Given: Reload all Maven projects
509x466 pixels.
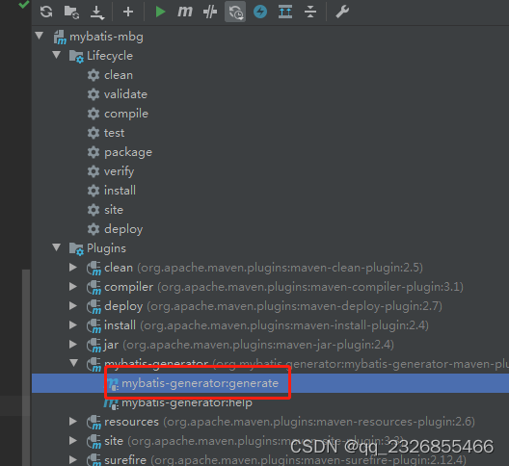Looking at the screenshot, I should pos(46,12).
